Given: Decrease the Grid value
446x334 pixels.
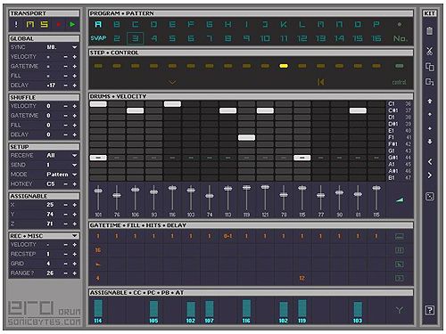Looking at the screenshot, I should [x=66, y=264].
